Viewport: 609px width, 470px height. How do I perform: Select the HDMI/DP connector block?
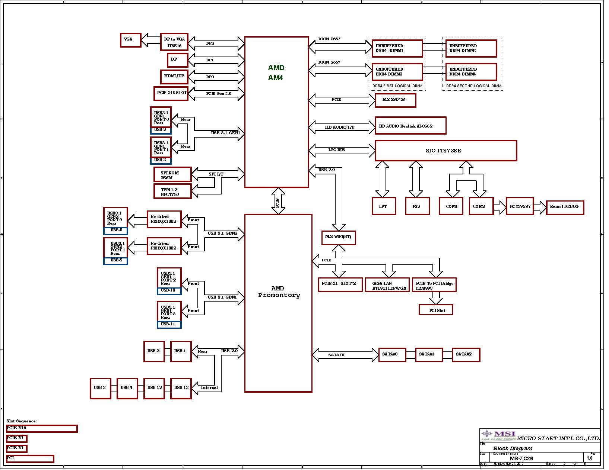coord(174,77)
